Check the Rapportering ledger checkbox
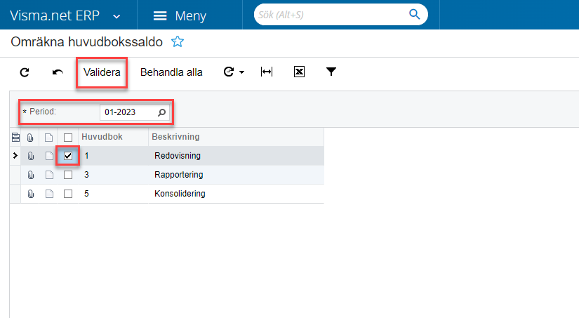 tap(68, 175)
